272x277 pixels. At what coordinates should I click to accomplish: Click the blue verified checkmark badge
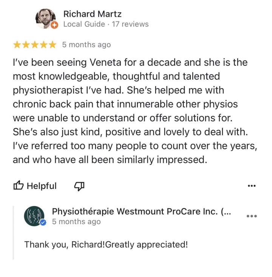43,223
